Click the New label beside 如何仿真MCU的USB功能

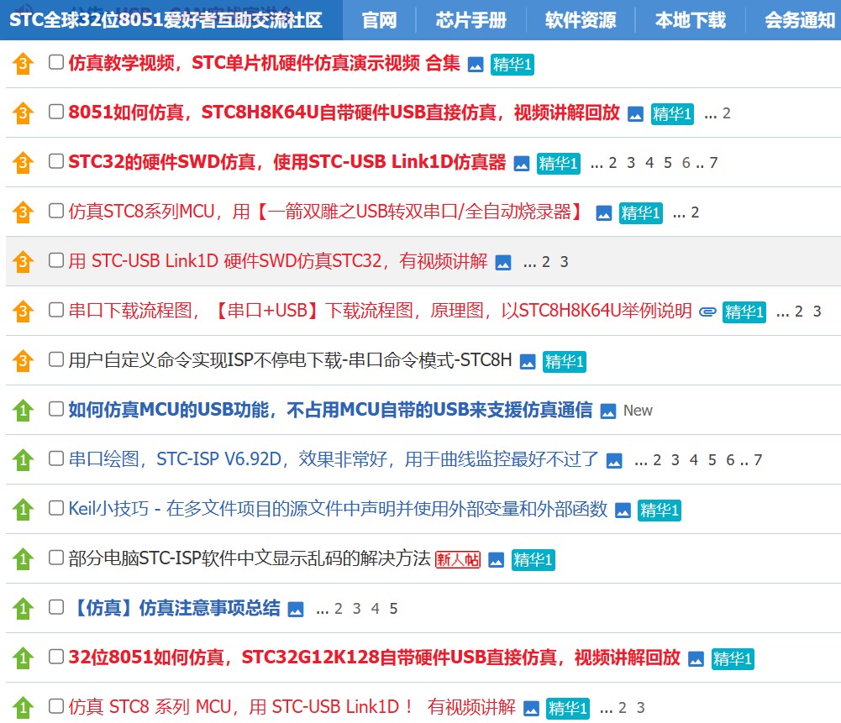[x=638, y=411]
